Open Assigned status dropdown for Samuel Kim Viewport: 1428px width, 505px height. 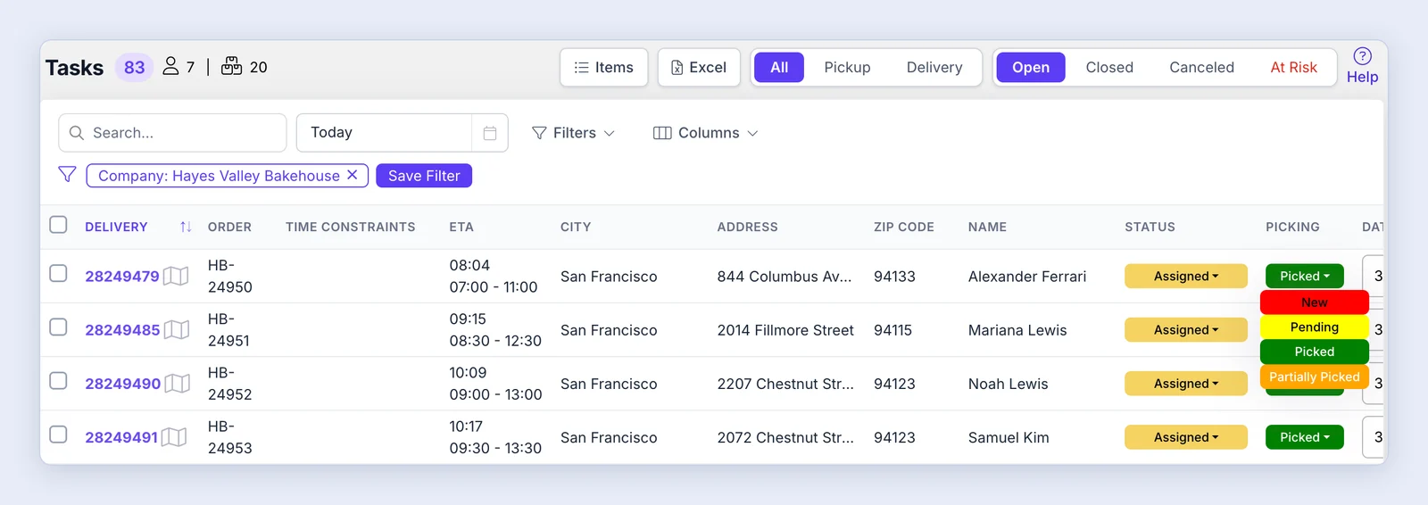pos(1185,437)
